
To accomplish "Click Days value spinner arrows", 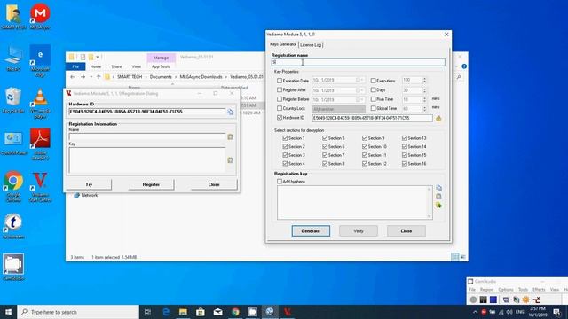I will click(x=424, y=90).
